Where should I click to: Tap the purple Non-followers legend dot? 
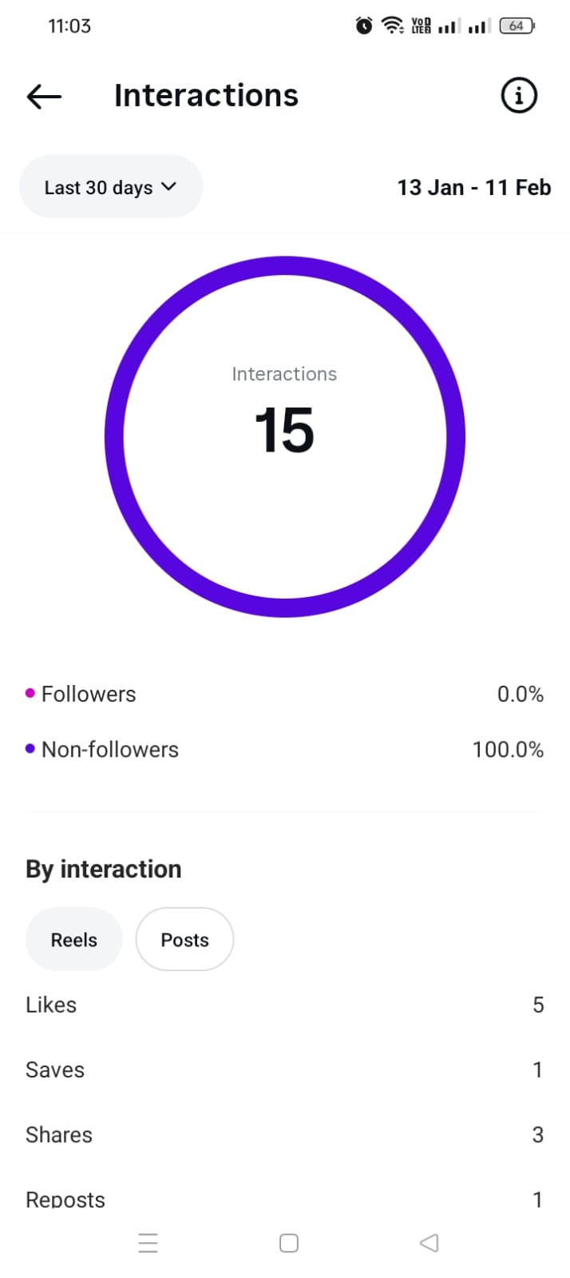coord(30,749)
